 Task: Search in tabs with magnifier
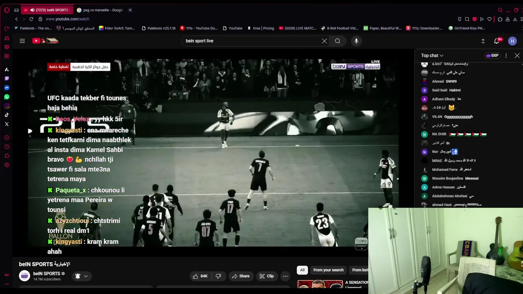pyautogui.click(x=500, y=10)
